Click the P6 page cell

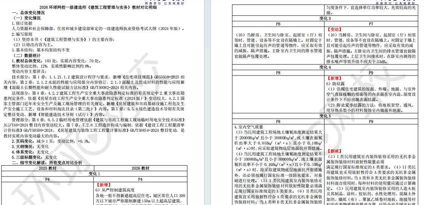coord(278,24)
